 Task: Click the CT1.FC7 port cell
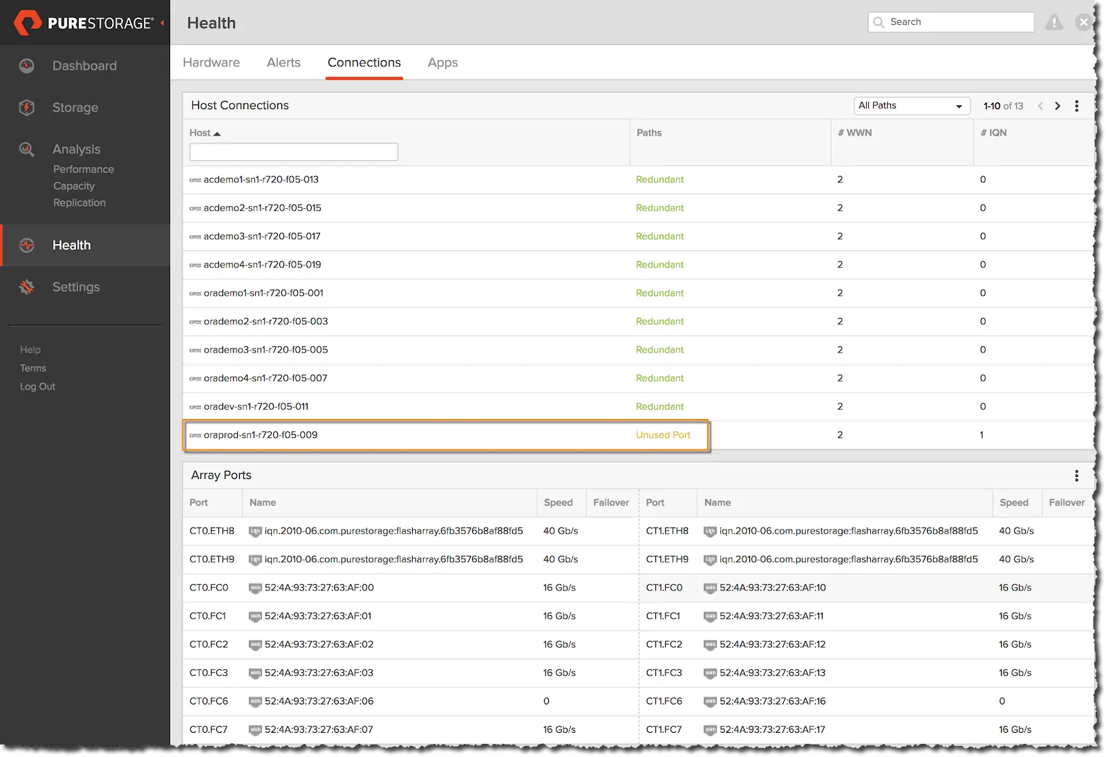coord(664,729)
